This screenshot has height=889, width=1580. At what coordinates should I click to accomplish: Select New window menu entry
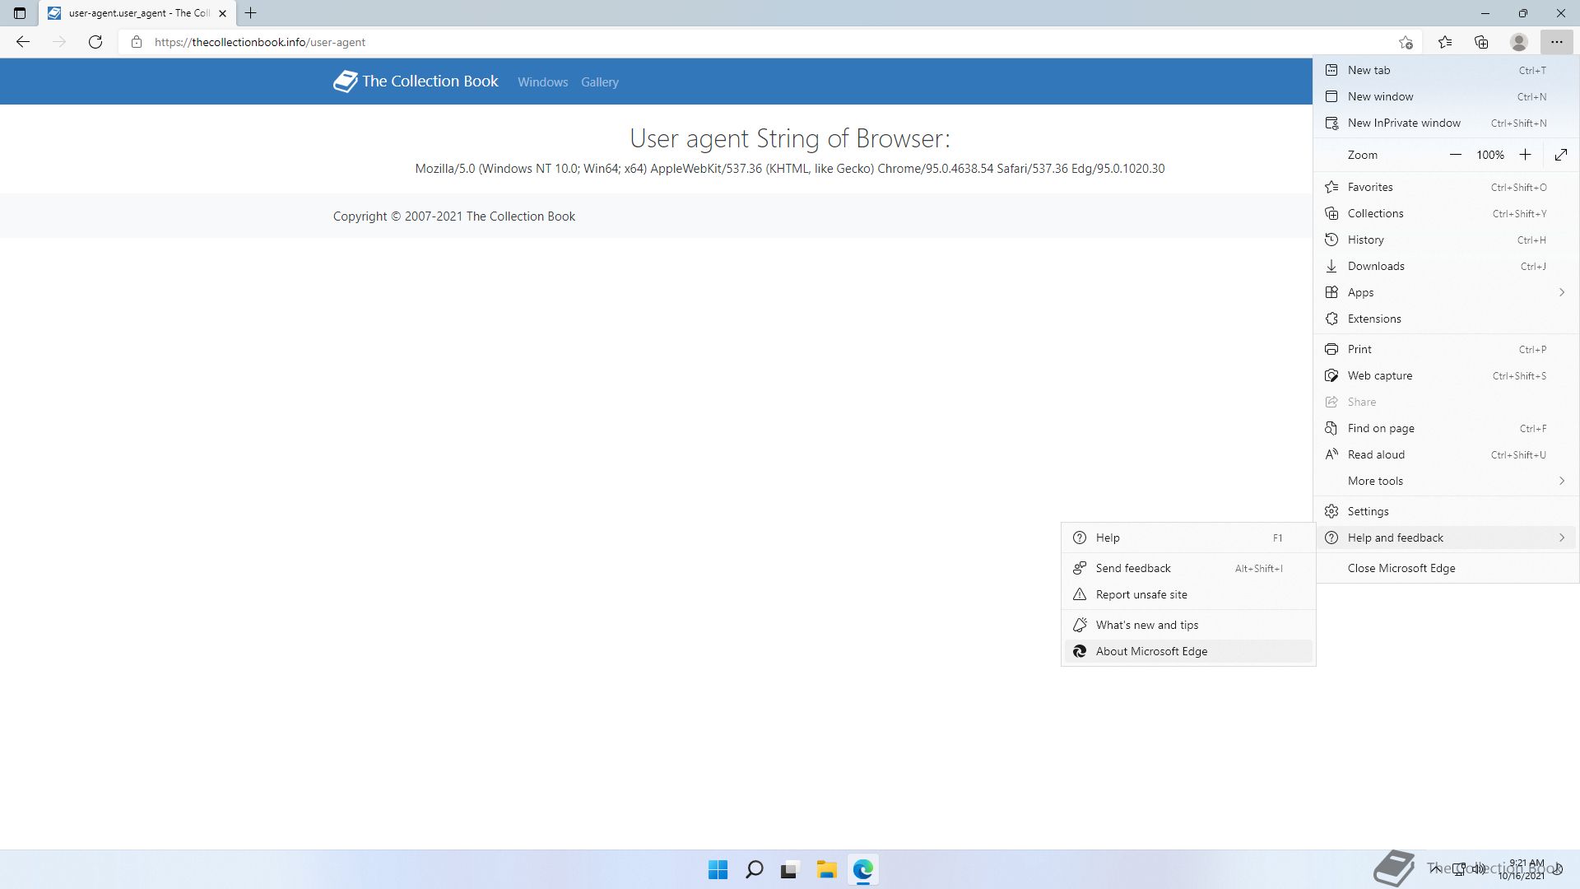[x=1446, y=96]
